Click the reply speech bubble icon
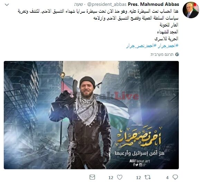The image size is (202, 184). (x=175, y=177)
